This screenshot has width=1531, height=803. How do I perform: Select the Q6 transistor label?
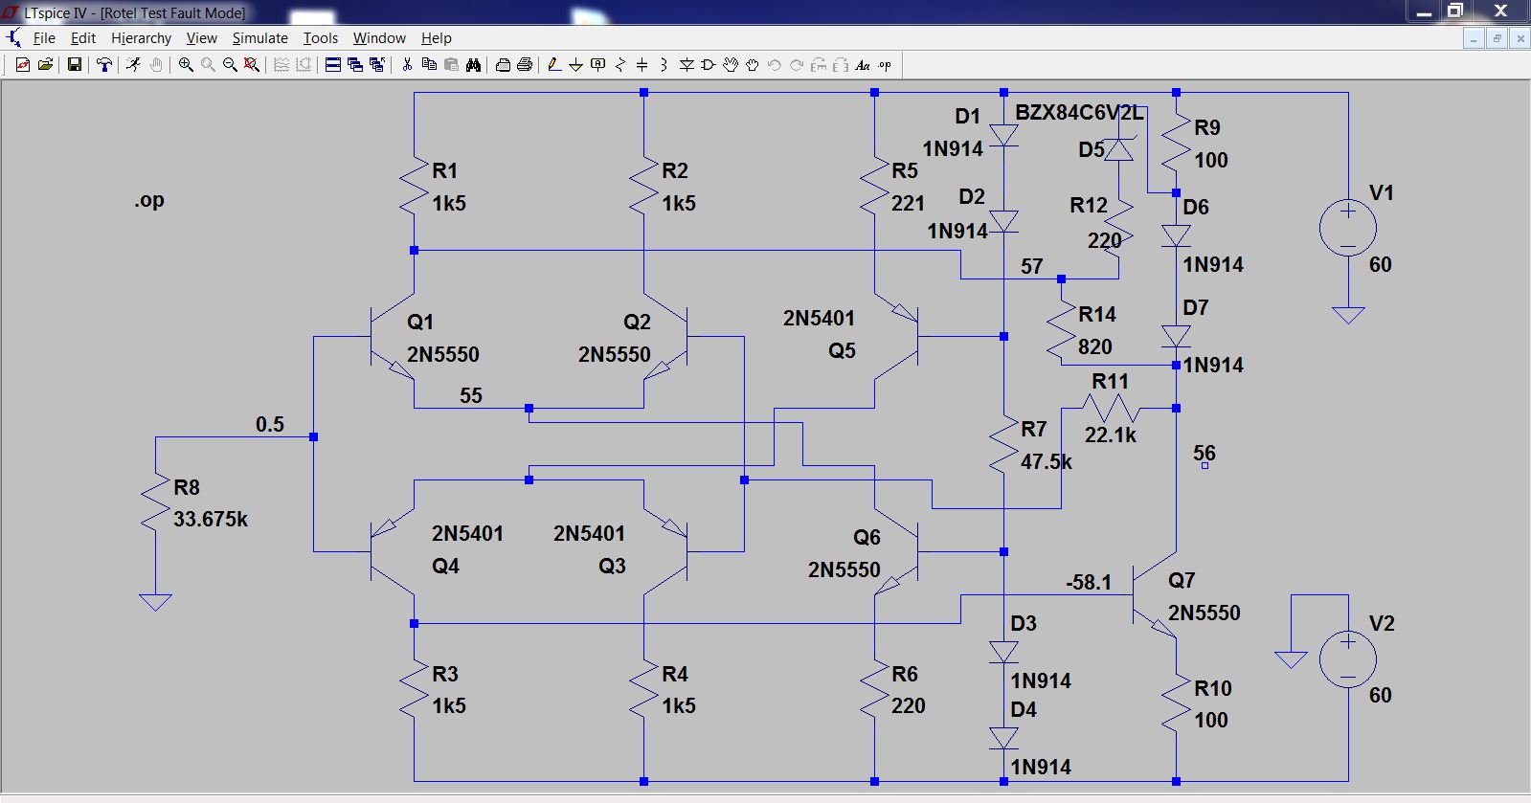click(867, 537)
